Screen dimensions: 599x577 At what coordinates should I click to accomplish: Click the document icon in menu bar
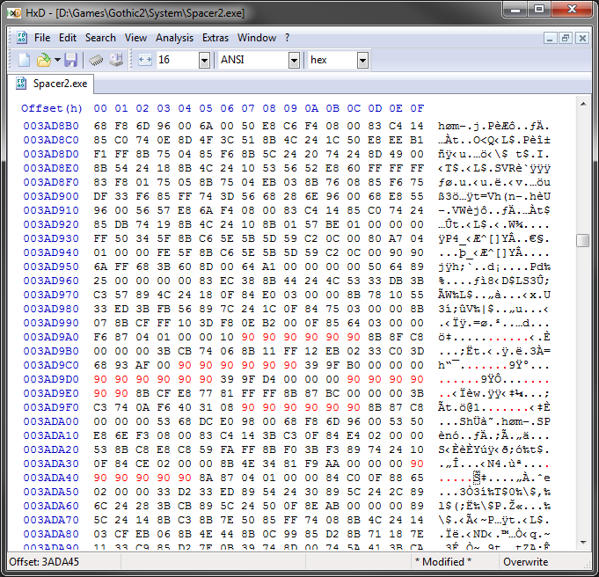click(22, 38)
